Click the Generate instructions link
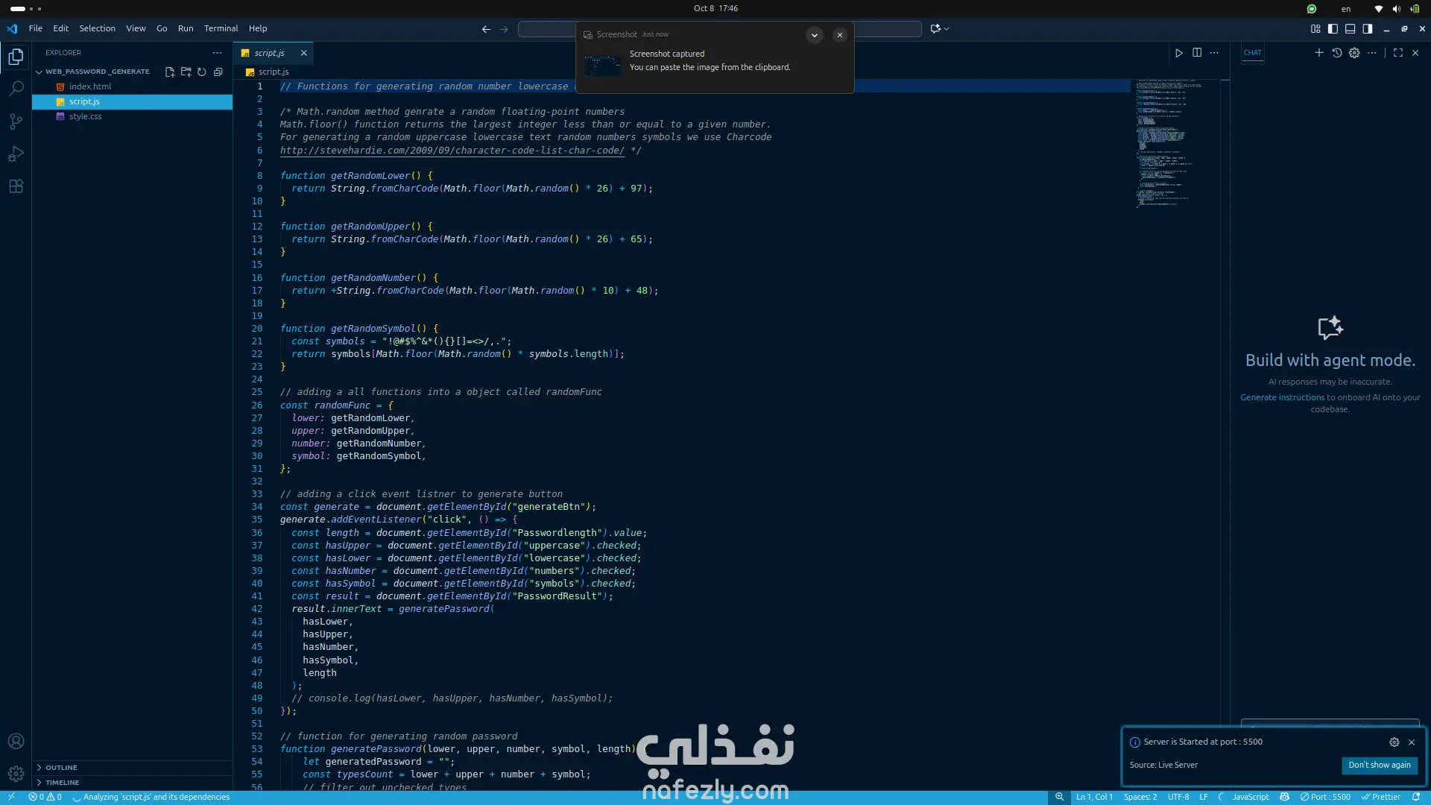1431x805 pixels. [x=1282, y=397]
